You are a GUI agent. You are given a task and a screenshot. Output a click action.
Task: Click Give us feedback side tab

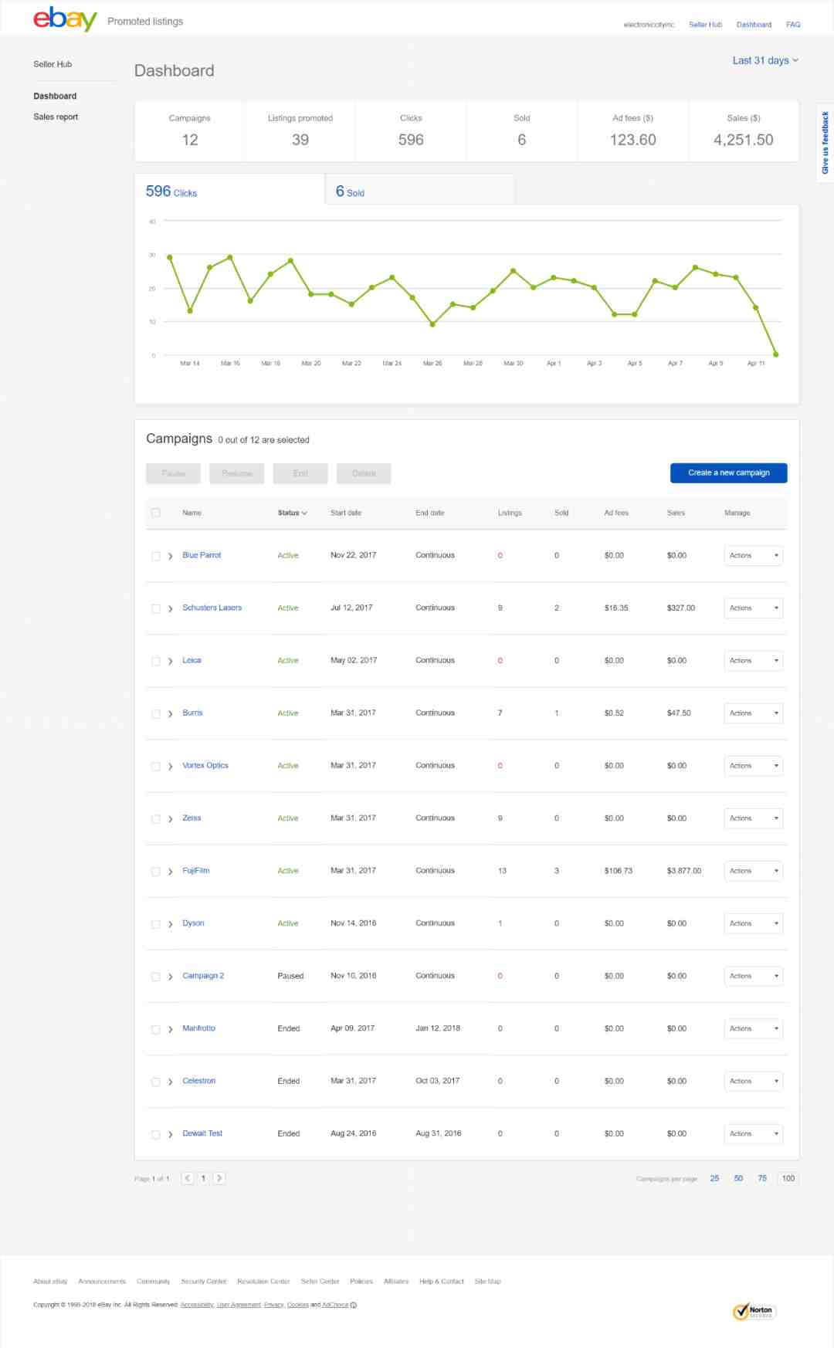click(825, 143)
